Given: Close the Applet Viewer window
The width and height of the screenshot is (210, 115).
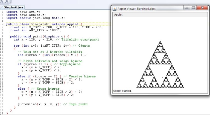Looking at the screenshot, I should point(202,8).
